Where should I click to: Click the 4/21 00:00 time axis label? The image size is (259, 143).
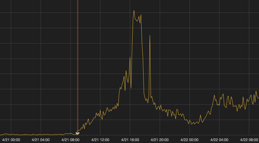[11, 140]
